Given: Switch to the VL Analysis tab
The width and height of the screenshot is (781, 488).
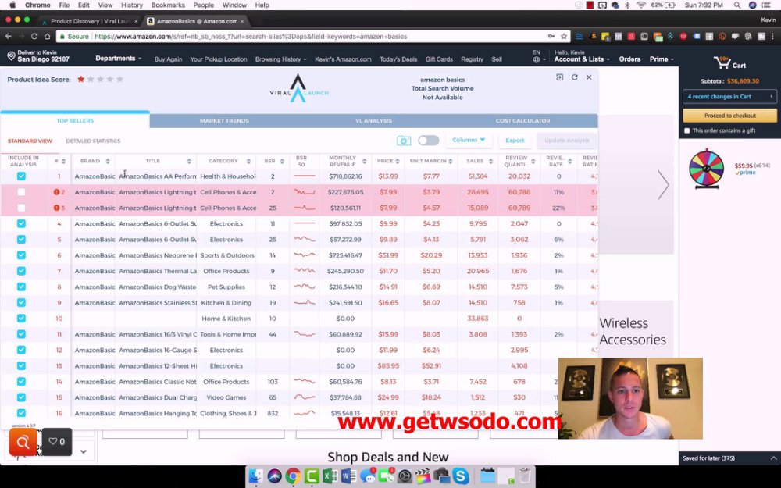Looking at the screenshot, I should 373,120.
